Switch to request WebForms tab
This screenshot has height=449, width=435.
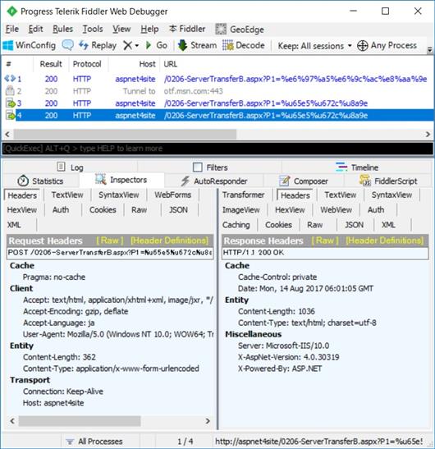172,195
